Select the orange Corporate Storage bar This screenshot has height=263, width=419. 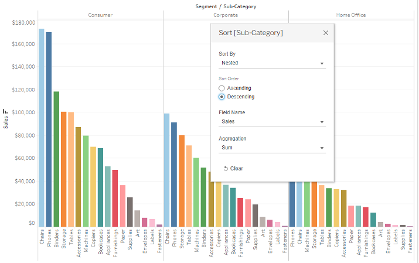(182, 181)
